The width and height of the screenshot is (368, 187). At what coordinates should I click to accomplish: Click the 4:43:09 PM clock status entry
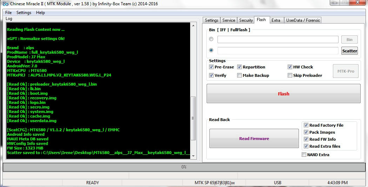tap(337, 182)
